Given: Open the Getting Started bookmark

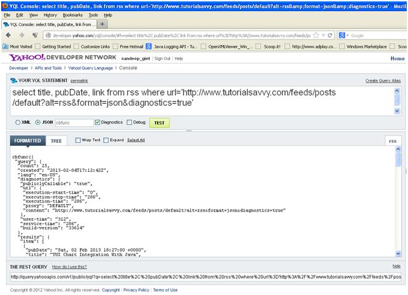Looking at the screenshot, I should [53, 46].
